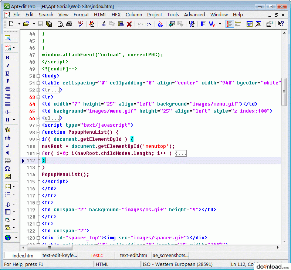Show the ruler using the ruler icon
The height and width of the screenshot is (270, 291).
click(238, 24)
